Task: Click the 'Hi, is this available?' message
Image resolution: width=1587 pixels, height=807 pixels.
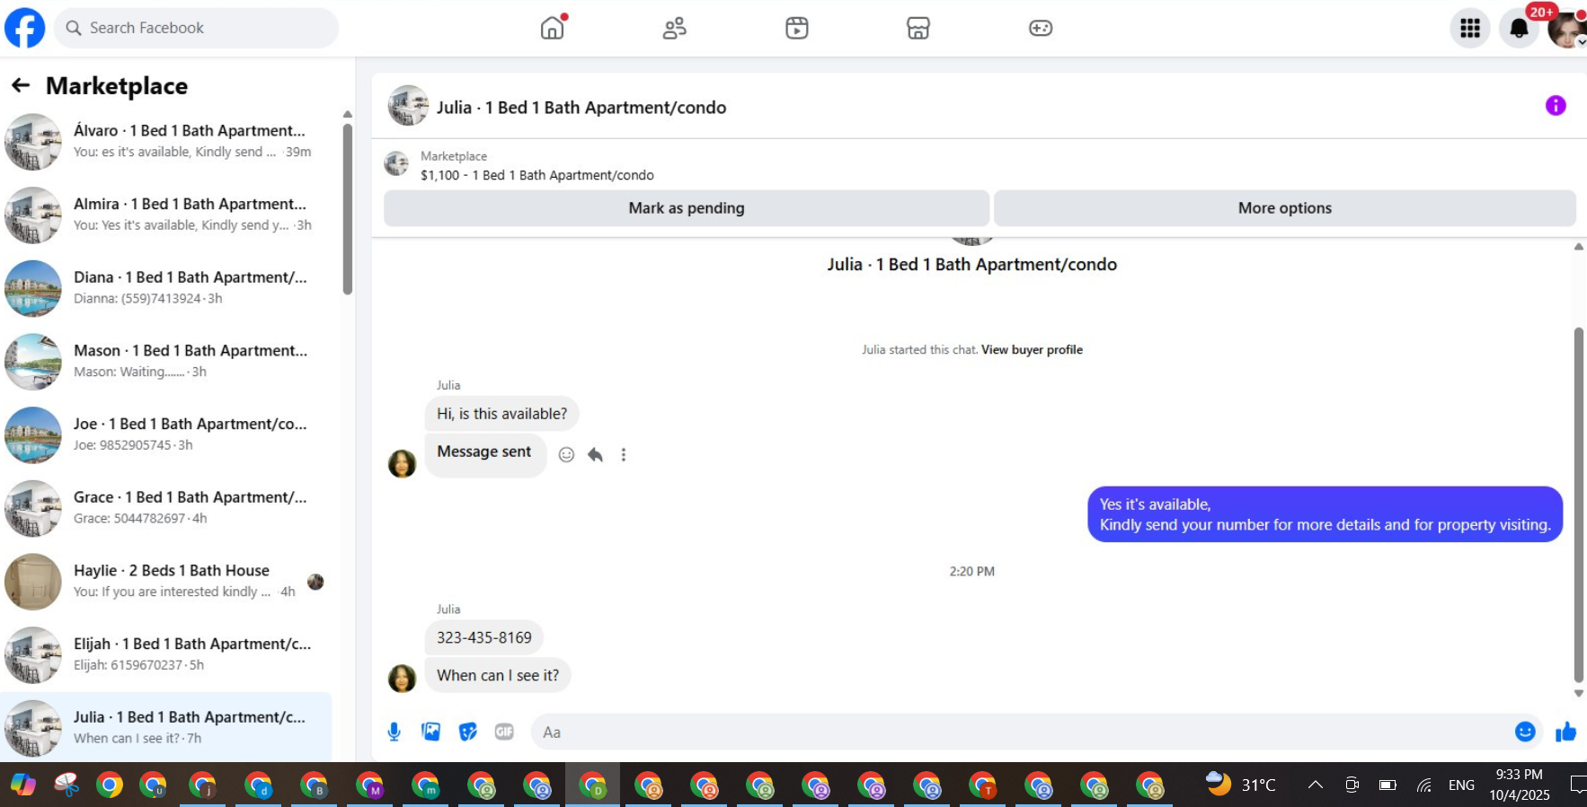Action: click(502, 414)
